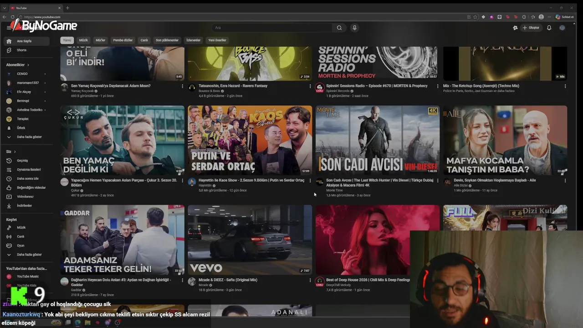583x328 pixels.
Task: Click the search magnifier button
Action: (x=339, y=28)
